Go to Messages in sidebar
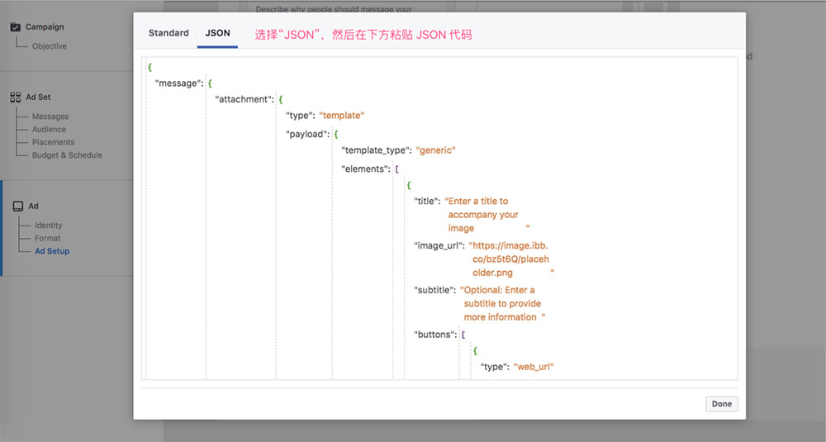Image resolution: width=826 pixels, height=442 pixels. click(50, 116)
